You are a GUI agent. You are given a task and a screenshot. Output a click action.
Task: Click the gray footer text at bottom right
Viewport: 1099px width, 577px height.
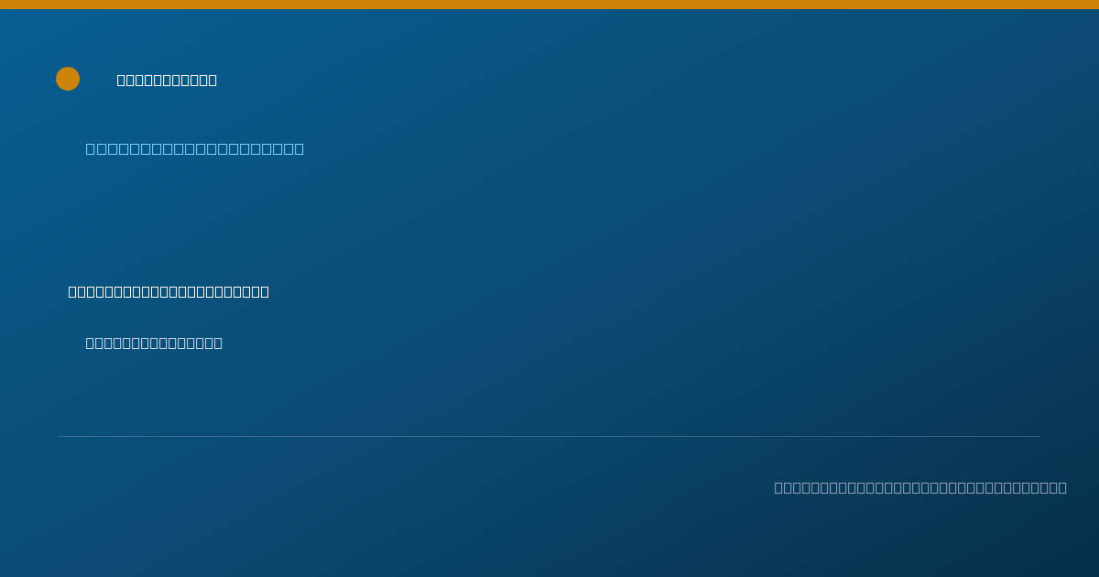[x=920, y=487]
